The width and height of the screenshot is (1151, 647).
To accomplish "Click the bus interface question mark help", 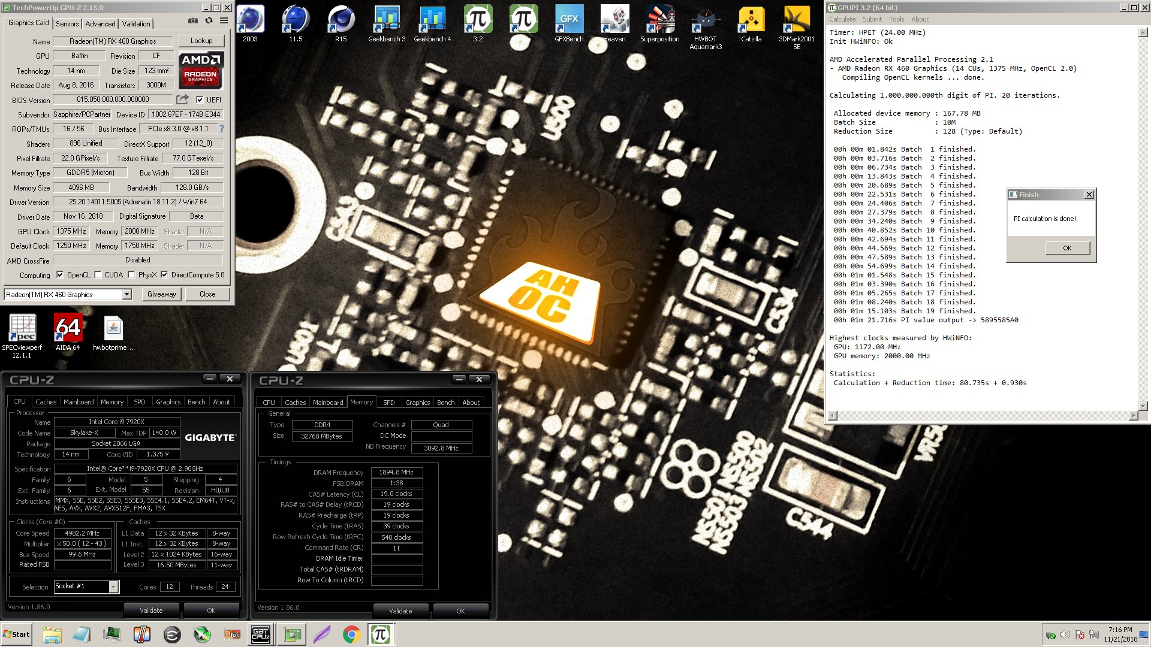I will [x=222, y=129].
